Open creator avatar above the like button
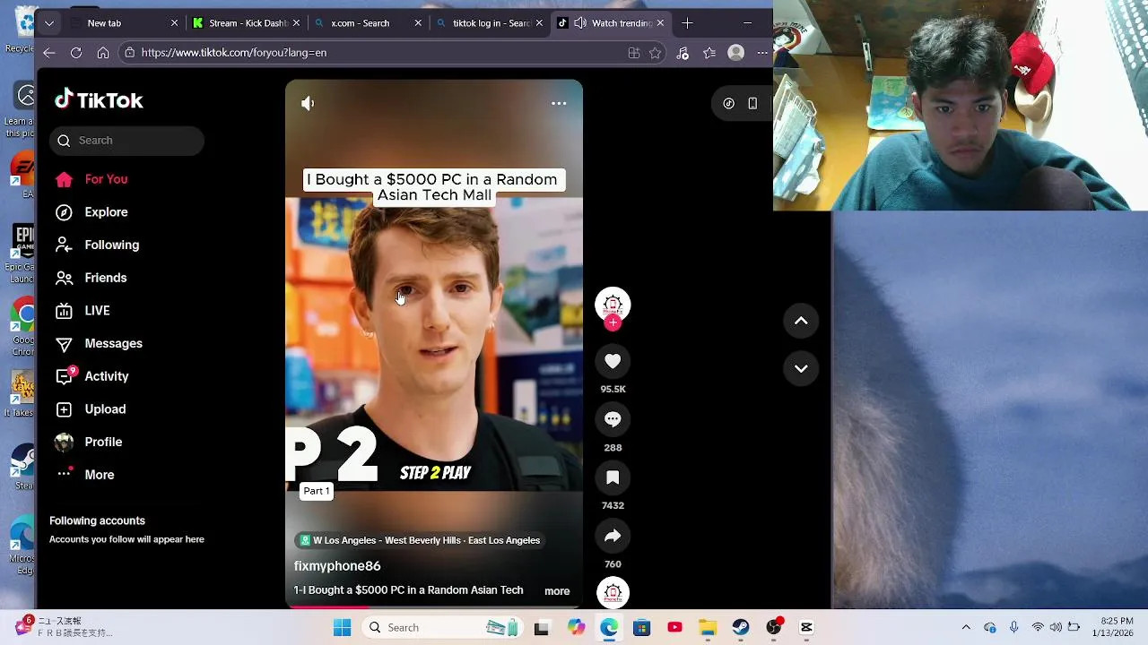Image resolution: width=1148 pixels, height=645 pixels. [613, 305]
